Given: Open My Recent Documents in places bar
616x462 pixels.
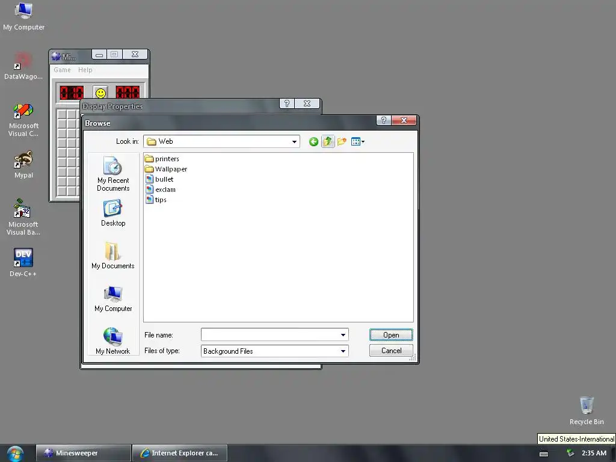Looking at the screenshot, I should point(113,174).
